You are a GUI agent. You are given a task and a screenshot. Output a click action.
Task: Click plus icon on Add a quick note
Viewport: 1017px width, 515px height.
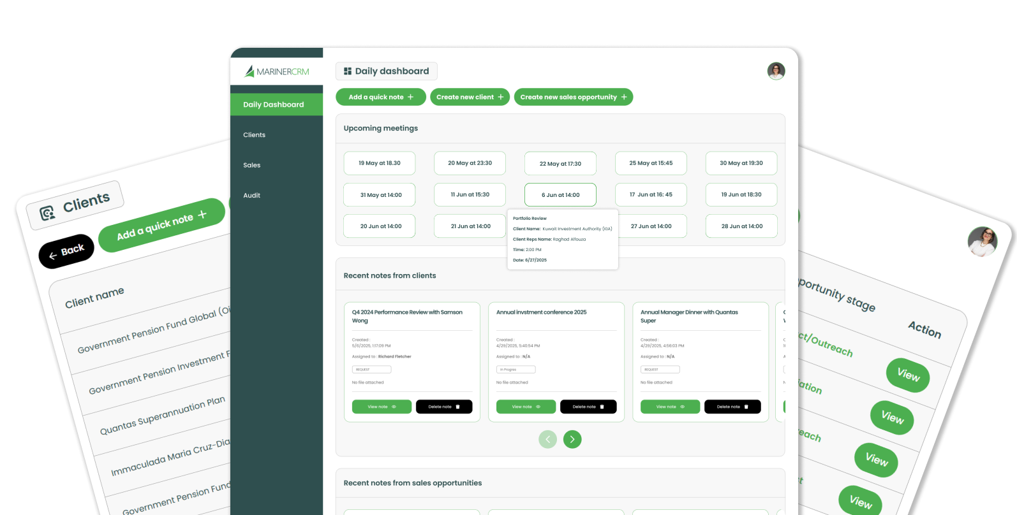[x=411, y=97]
